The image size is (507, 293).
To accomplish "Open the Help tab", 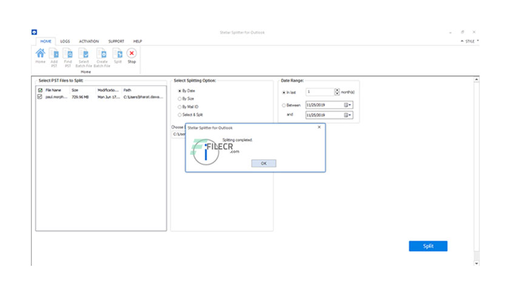I will point(138,41).
